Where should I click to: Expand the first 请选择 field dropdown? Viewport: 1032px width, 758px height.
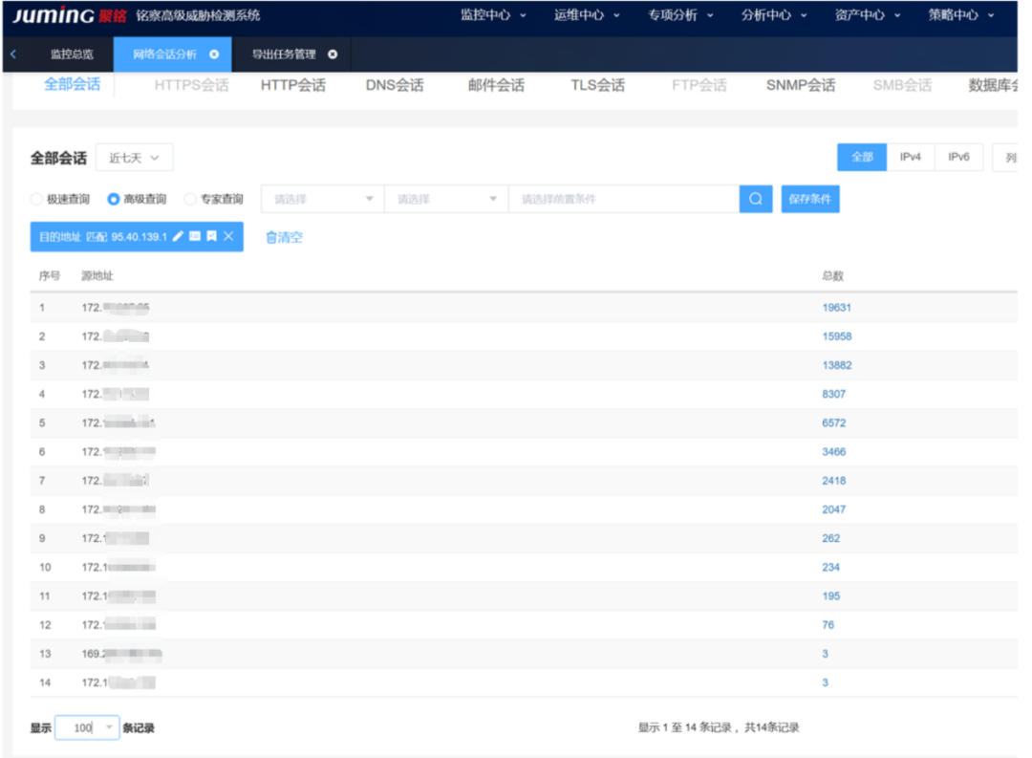tap(322, 199)
